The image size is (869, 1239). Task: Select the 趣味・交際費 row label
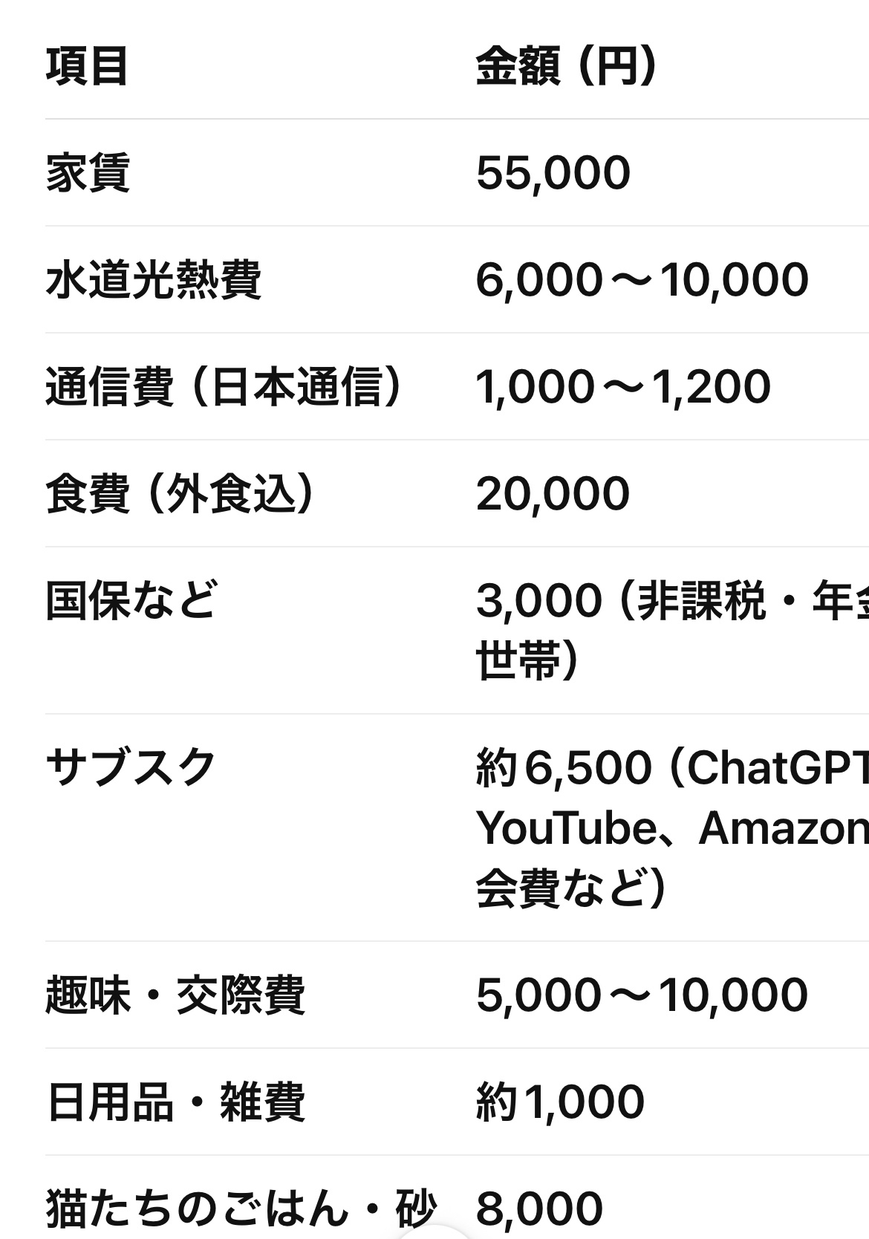(x=175, y=995)
